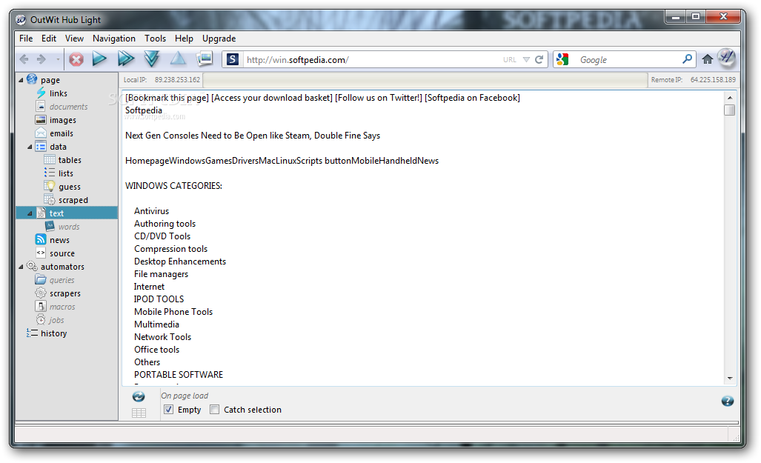The image size is (761, 463).
Task: Click the 'Desktop Enhancements' text line
Action: tap(180, 262)
